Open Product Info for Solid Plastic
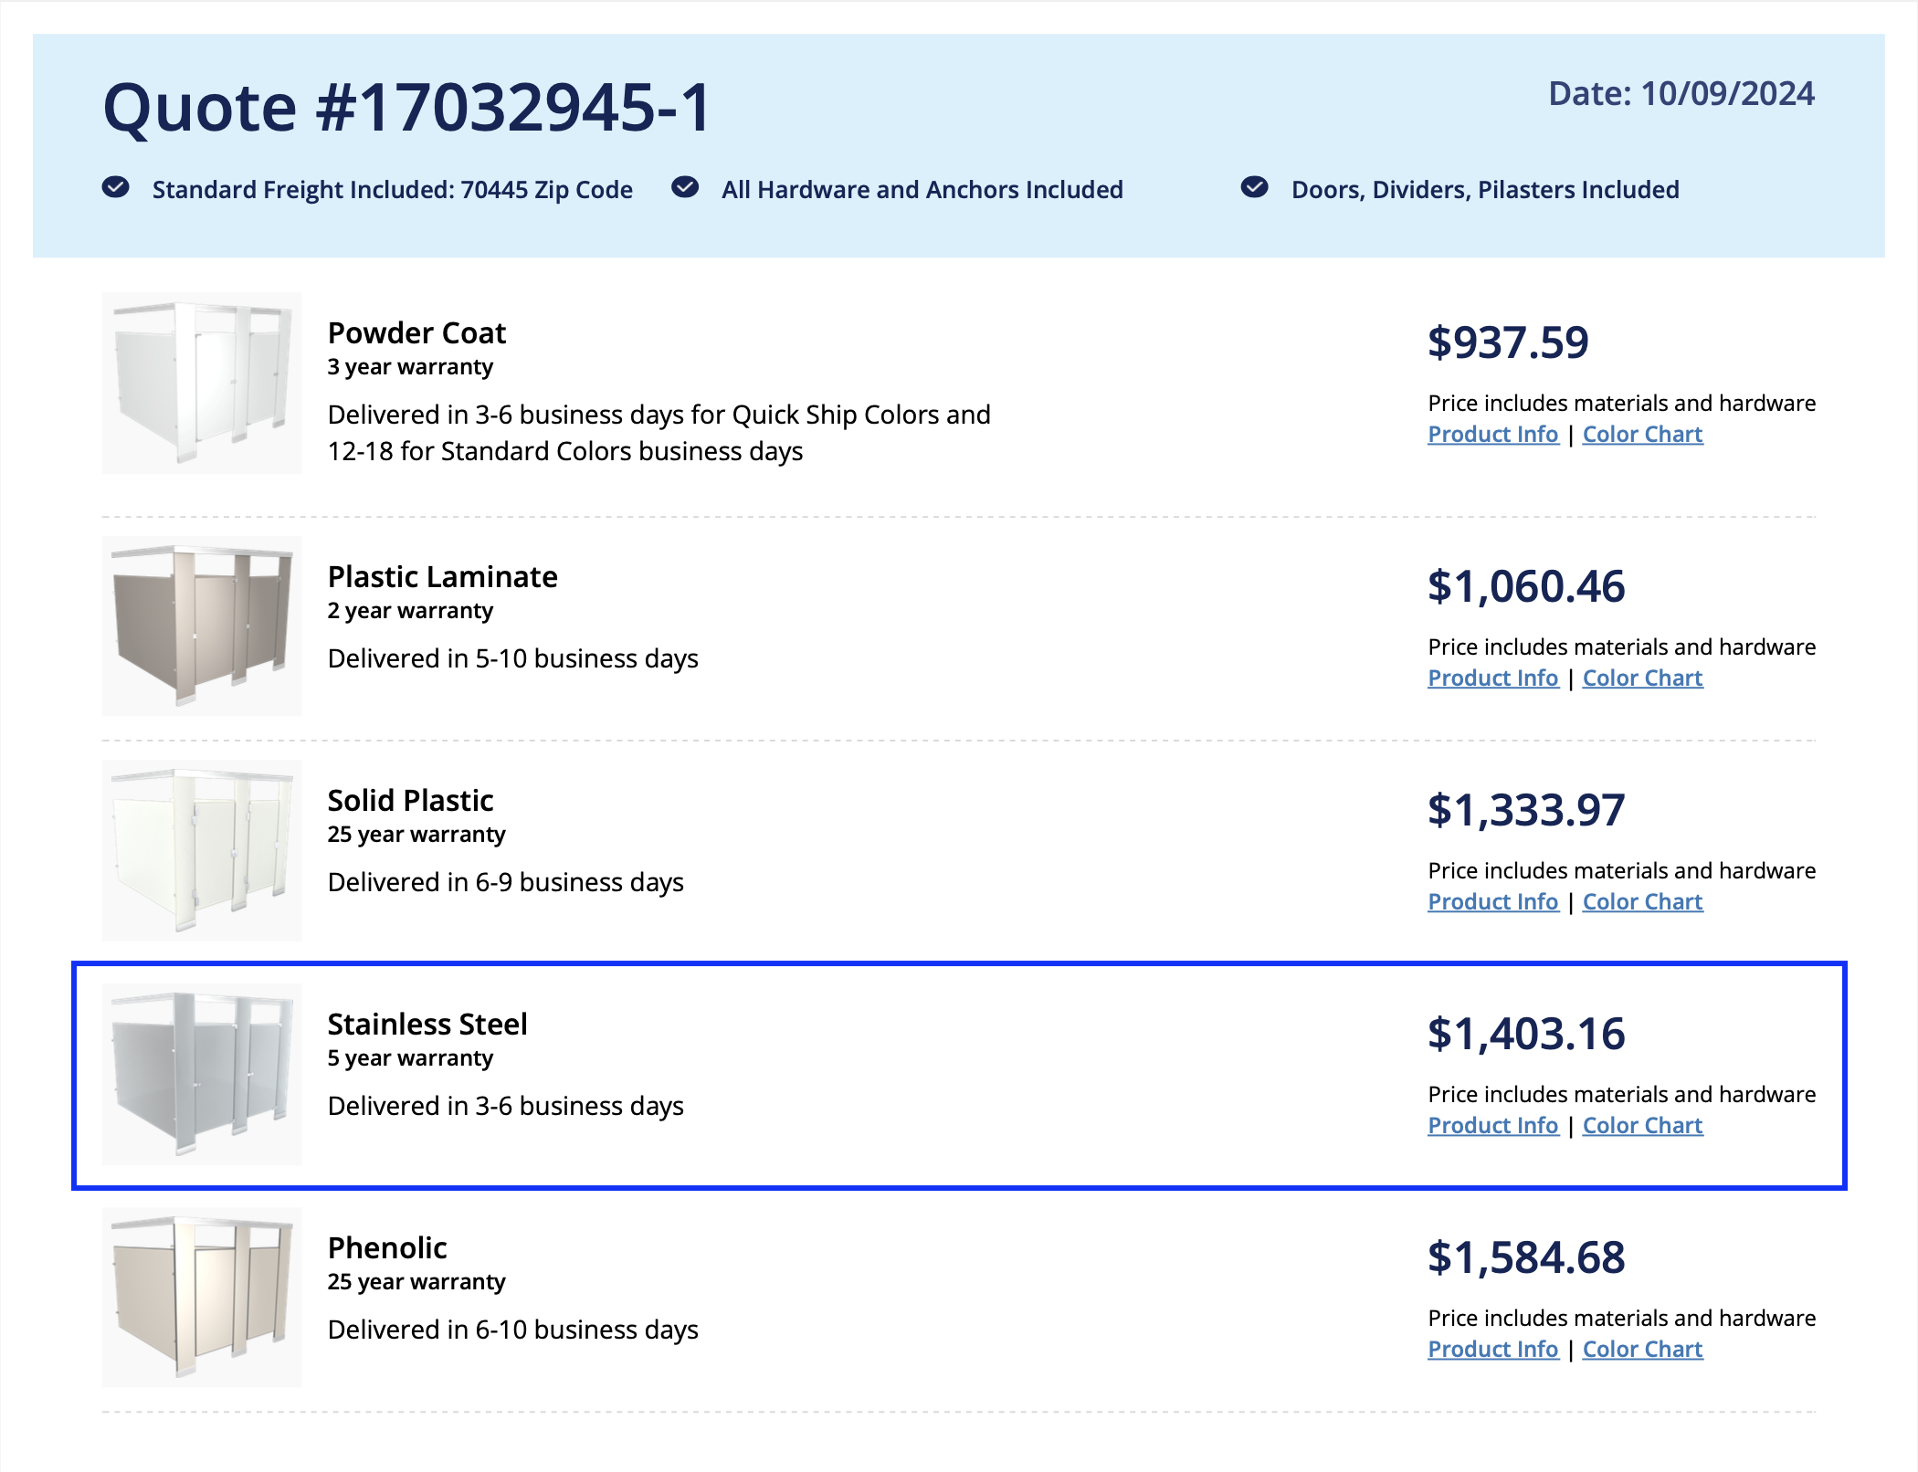 click(1492, 902)
